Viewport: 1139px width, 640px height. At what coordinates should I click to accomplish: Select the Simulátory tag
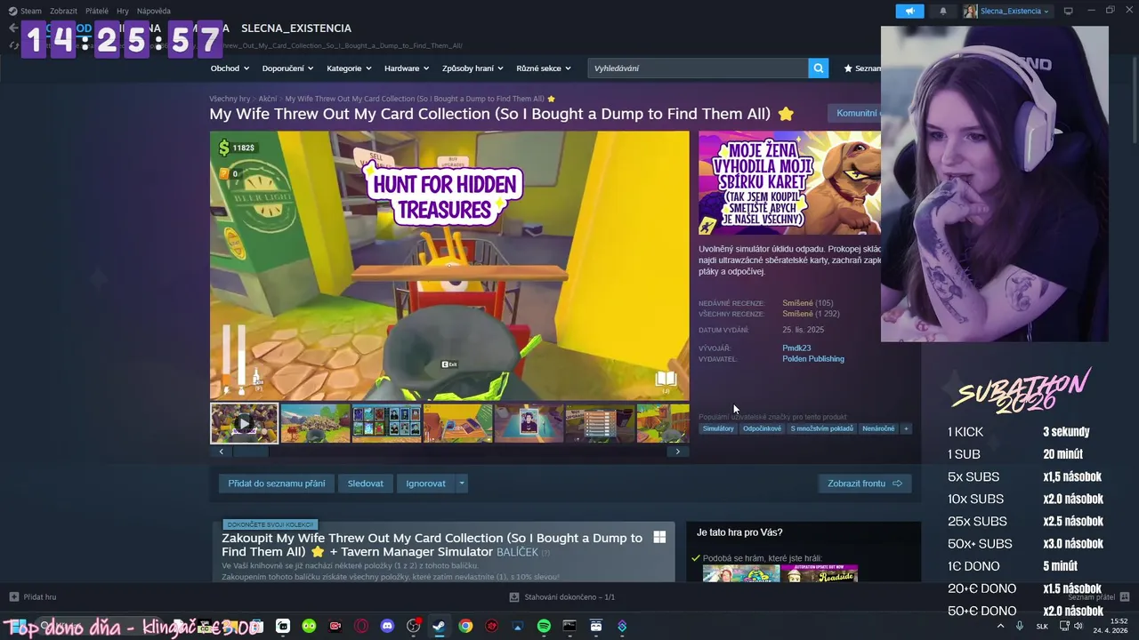point(718,428)
